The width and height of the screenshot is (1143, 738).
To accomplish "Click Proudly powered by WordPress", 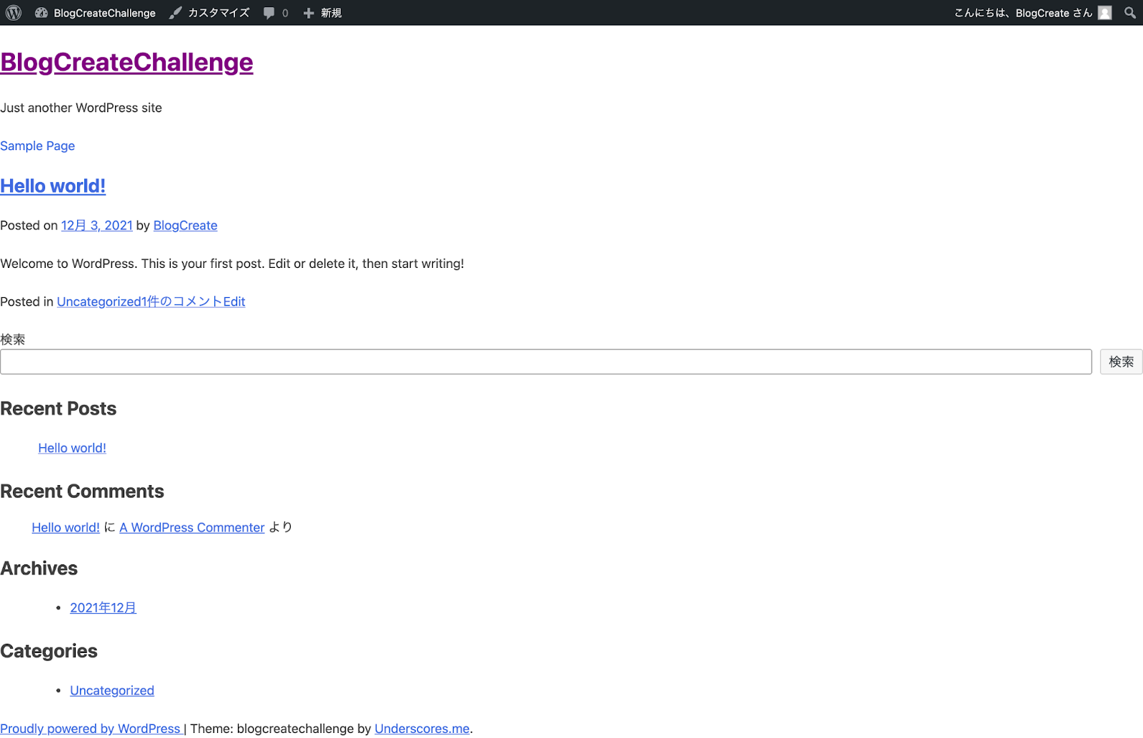I will point(90,729).
